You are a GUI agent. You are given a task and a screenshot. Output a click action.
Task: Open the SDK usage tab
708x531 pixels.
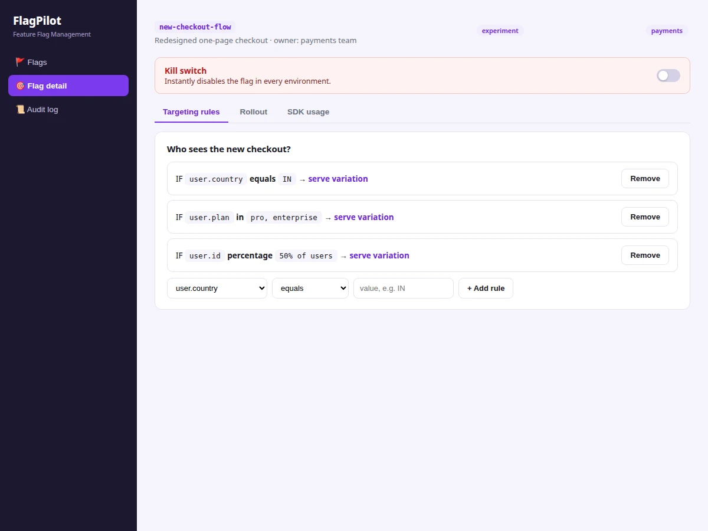click(309, 112)
